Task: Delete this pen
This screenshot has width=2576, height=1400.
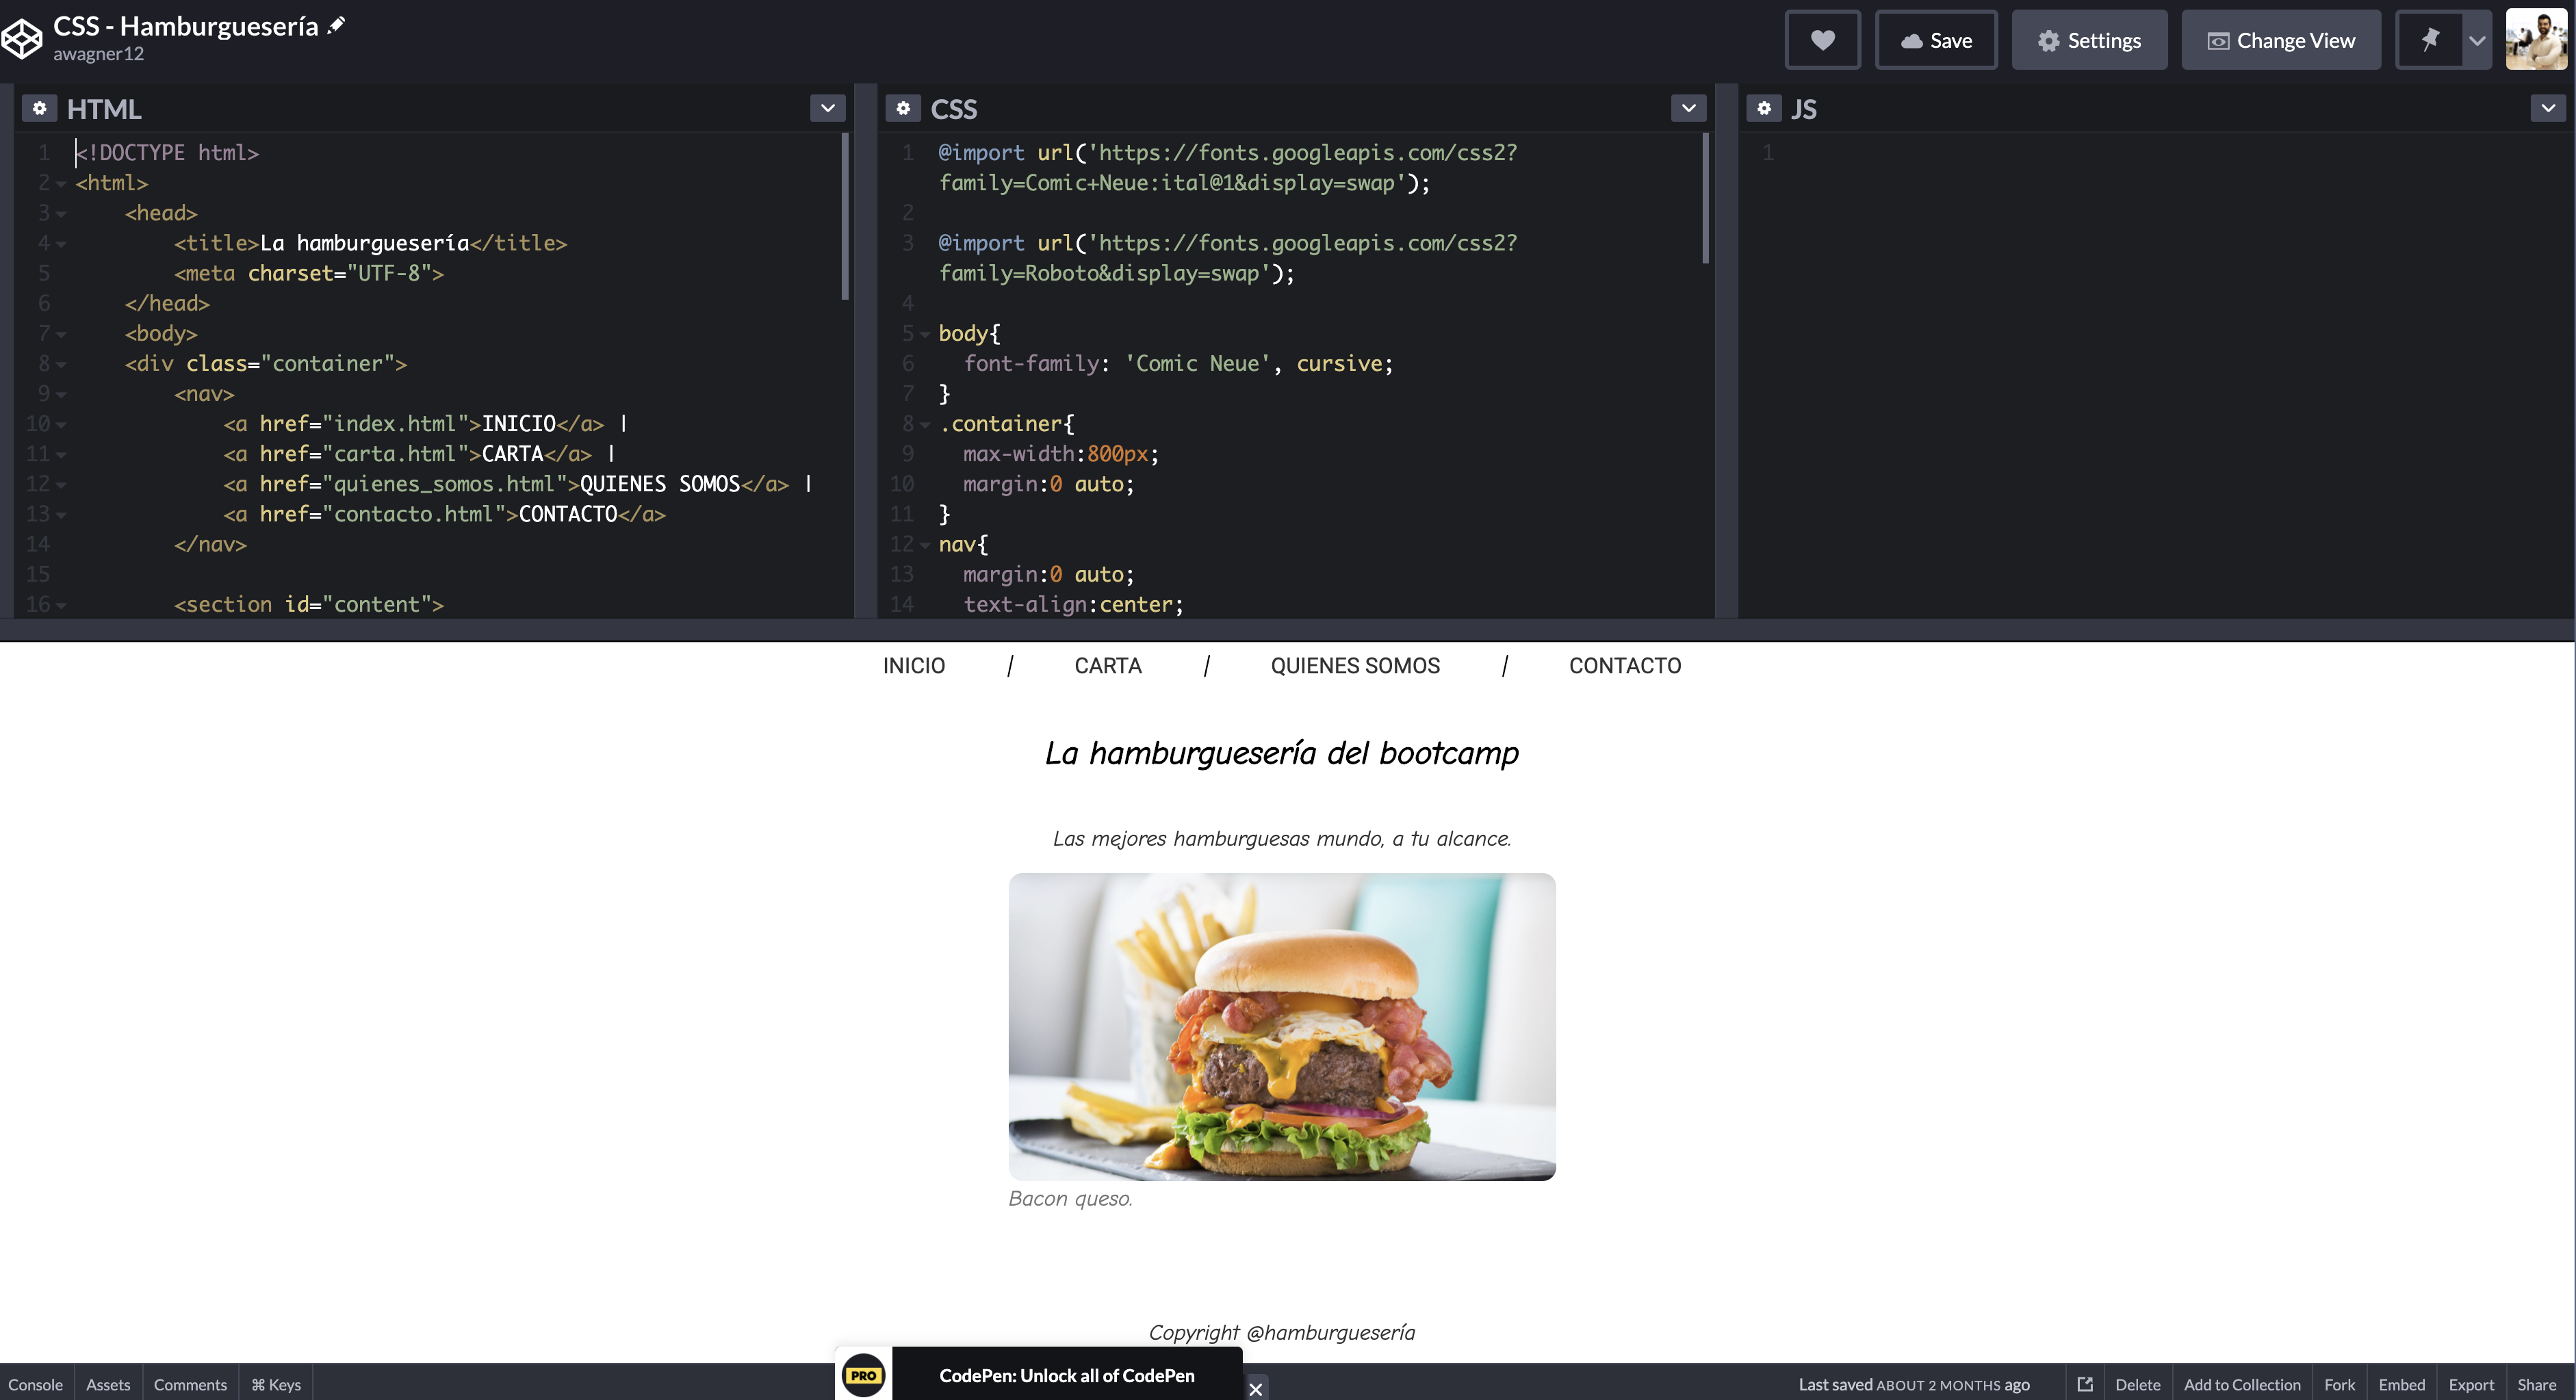Action: point(2138,1384)
